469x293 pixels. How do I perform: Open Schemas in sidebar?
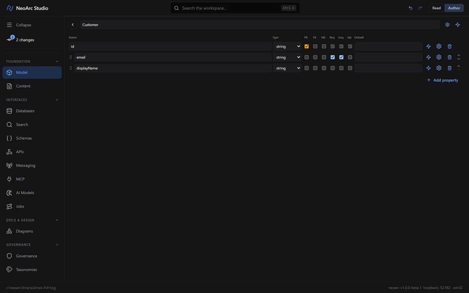coord(32,138)
